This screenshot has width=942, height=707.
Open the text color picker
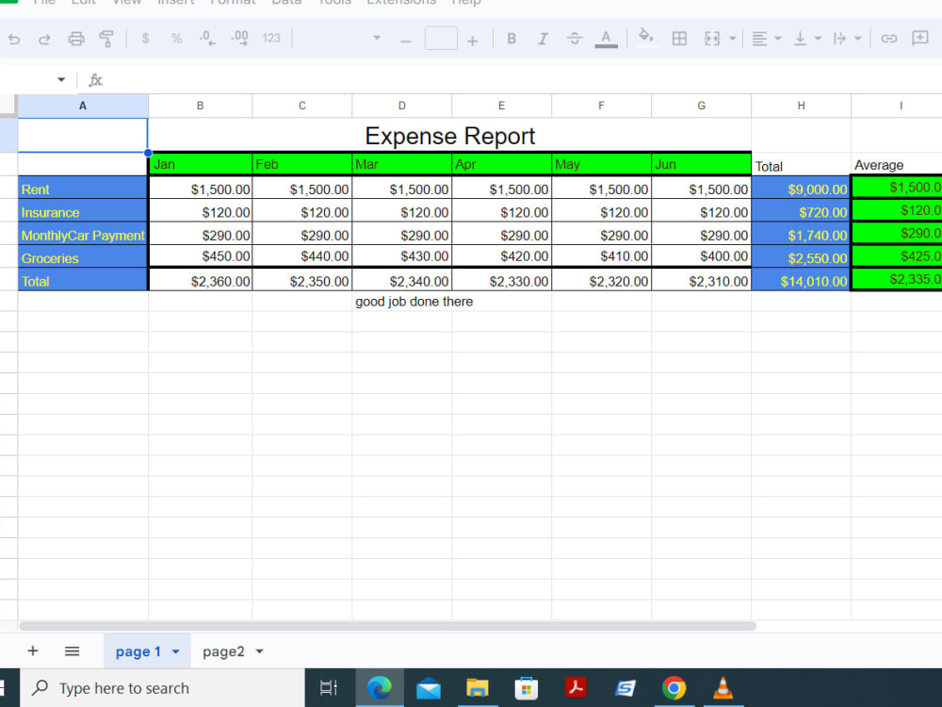click(x=606, y=39)
